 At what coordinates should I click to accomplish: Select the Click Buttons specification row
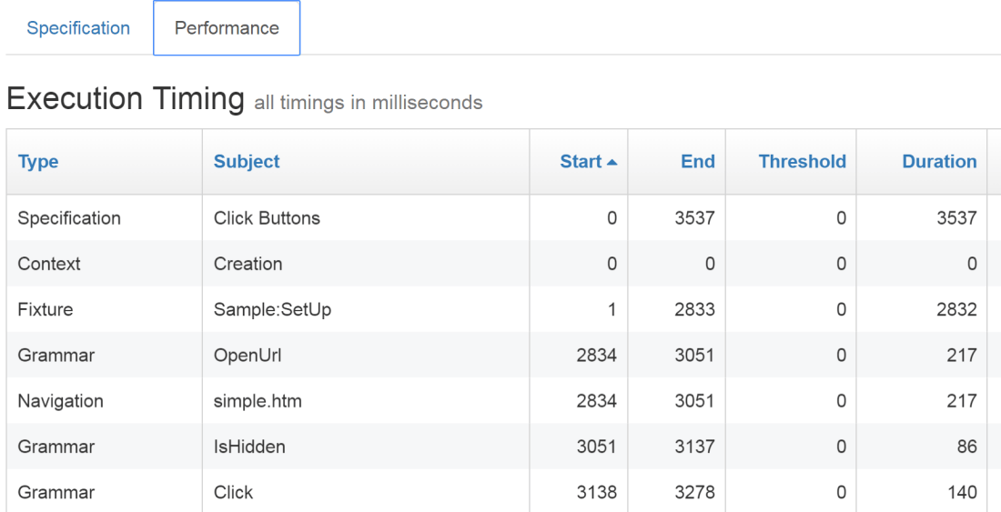click(x=267, y=218)
